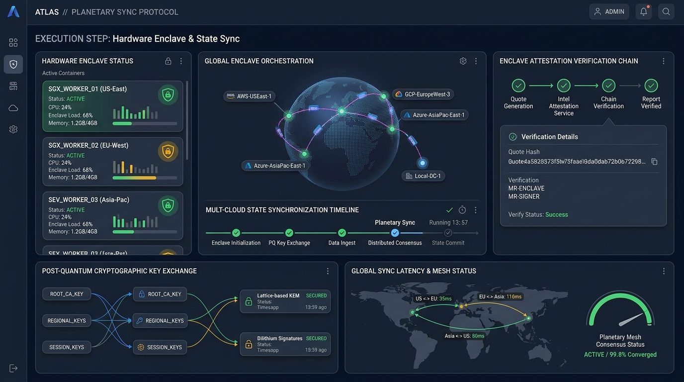The height and width of the screenshot is (382, 684).
Task: Click the PQ Key Exchange timeline marker
Action: (289, 233)
